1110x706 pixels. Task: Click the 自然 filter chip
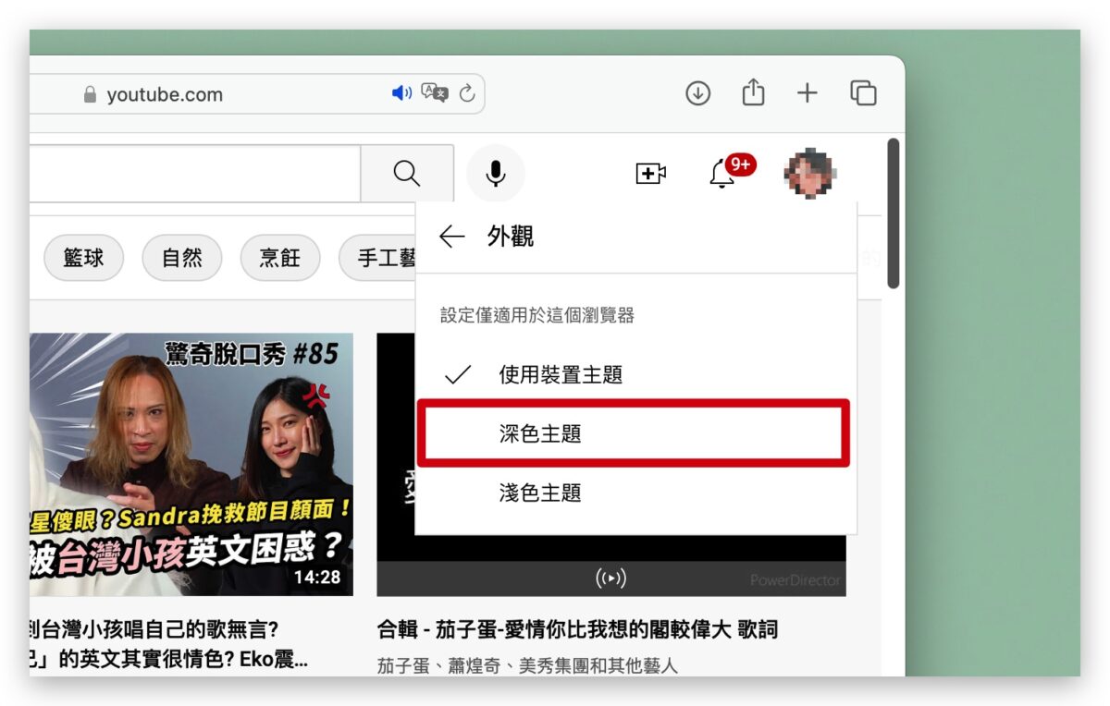click(182, 258)
